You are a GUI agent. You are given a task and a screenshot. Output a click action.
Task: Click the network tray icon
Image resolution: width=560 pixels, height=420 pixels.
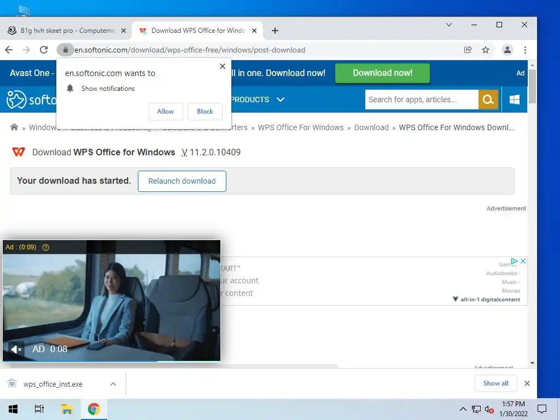click(x=476, y=409)
